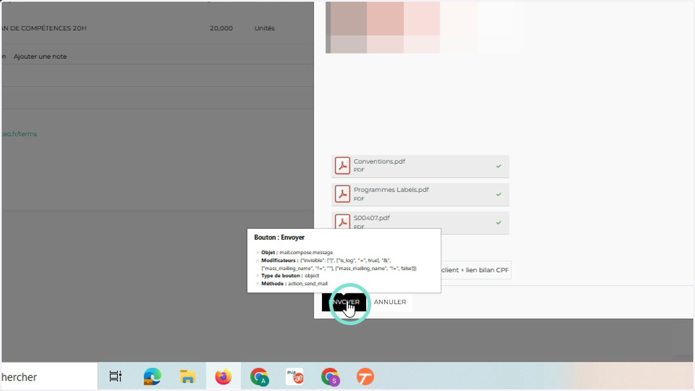Open File Explorer from the taskbar
The height and width of the screenshot is (391, 695).
(x=187, y=377)
